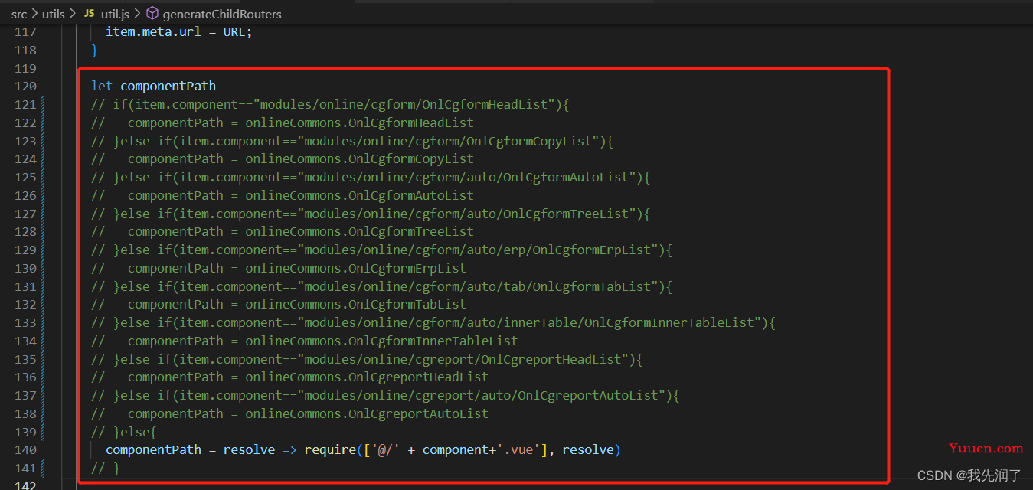Screen dimensions: 1033x490
Task: Click the comment containing cgreport/OnlCgreportHeadList string
Action: click(367, 359)
